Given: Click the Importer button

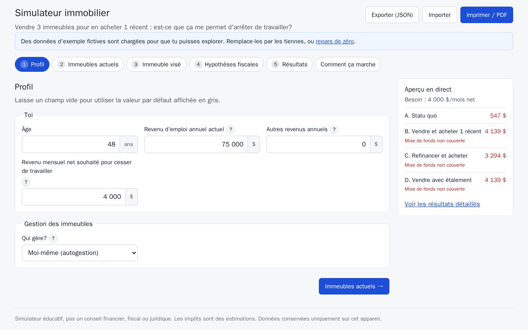Looking at the screenshot, I should tap(440, 15).
